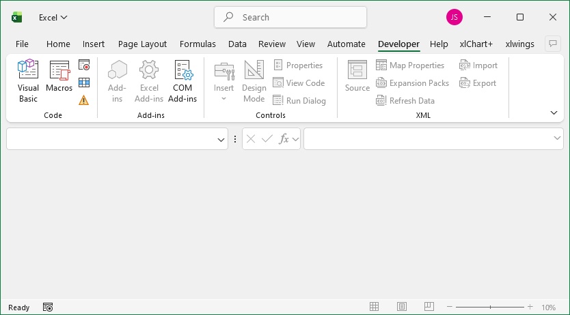Image resolution: width=570 pixels, height=315 pixels.
Task: Open Macro Security warning icon
Action: click(83, 100)
